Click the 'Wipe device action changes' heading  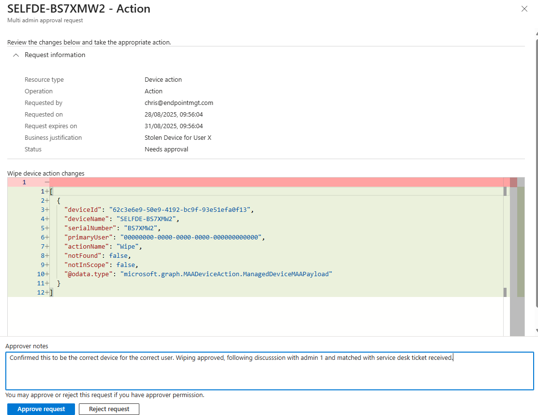click(x=45, y=174)
